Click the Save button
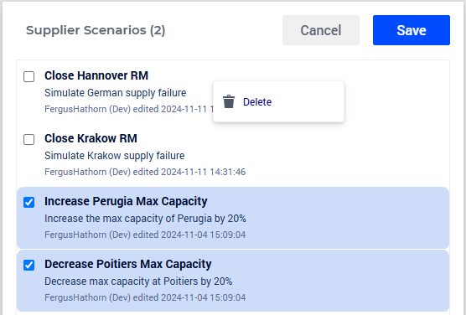This screenshot has width=466, height=315. [x=412, y=30]
